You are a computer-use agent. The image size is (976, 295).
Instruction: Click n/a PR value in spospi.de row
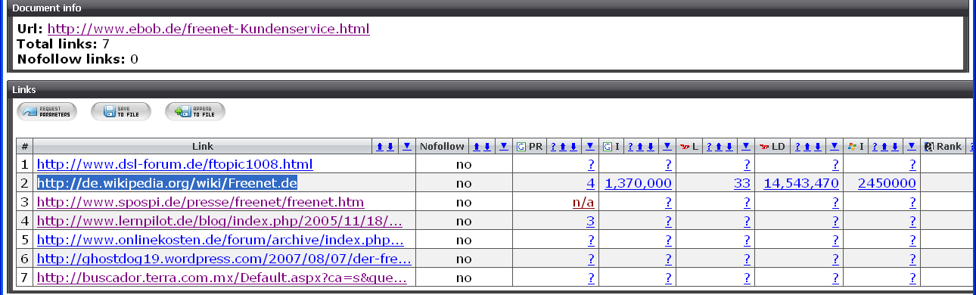click(583, 202)
